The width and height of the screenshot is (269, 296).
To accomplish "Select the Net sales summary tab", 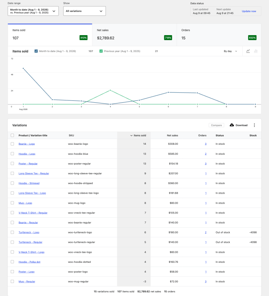I will coord(134,35).
